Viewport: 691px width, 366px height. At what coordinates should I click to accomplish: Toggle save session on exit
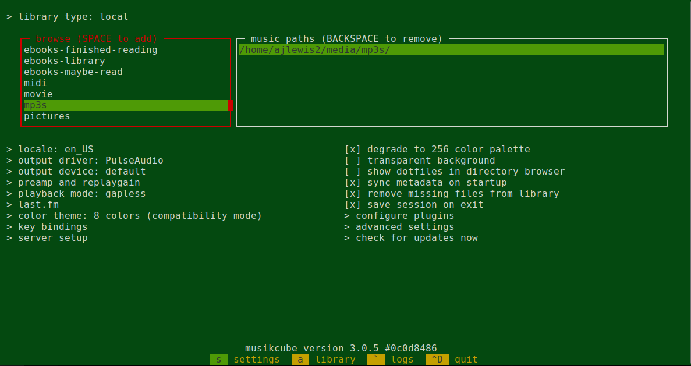(414, 204)
